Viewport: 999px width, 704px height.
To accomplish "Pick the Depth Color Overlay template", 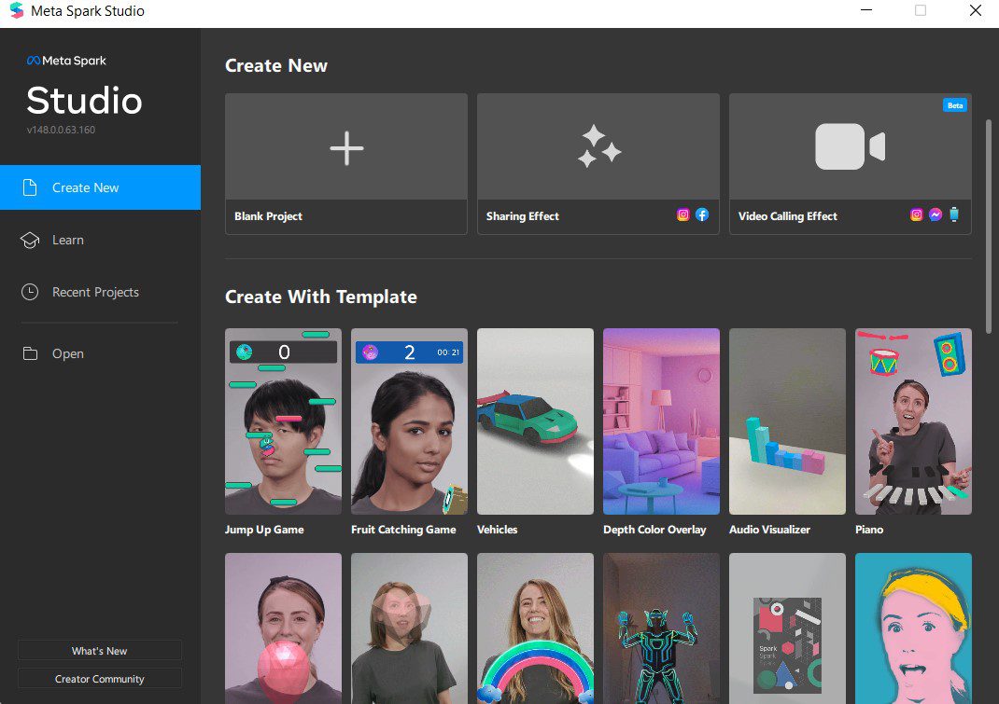I will pos(661,421).
